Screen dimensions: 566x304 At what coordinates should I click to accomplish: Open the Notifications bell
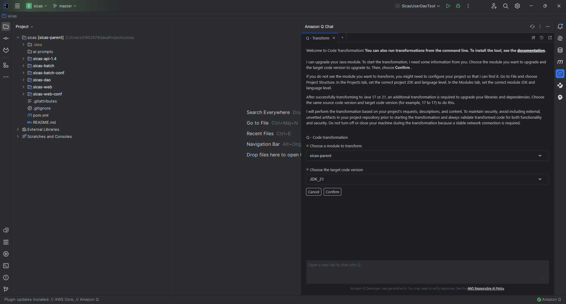(x=560, y=27)
